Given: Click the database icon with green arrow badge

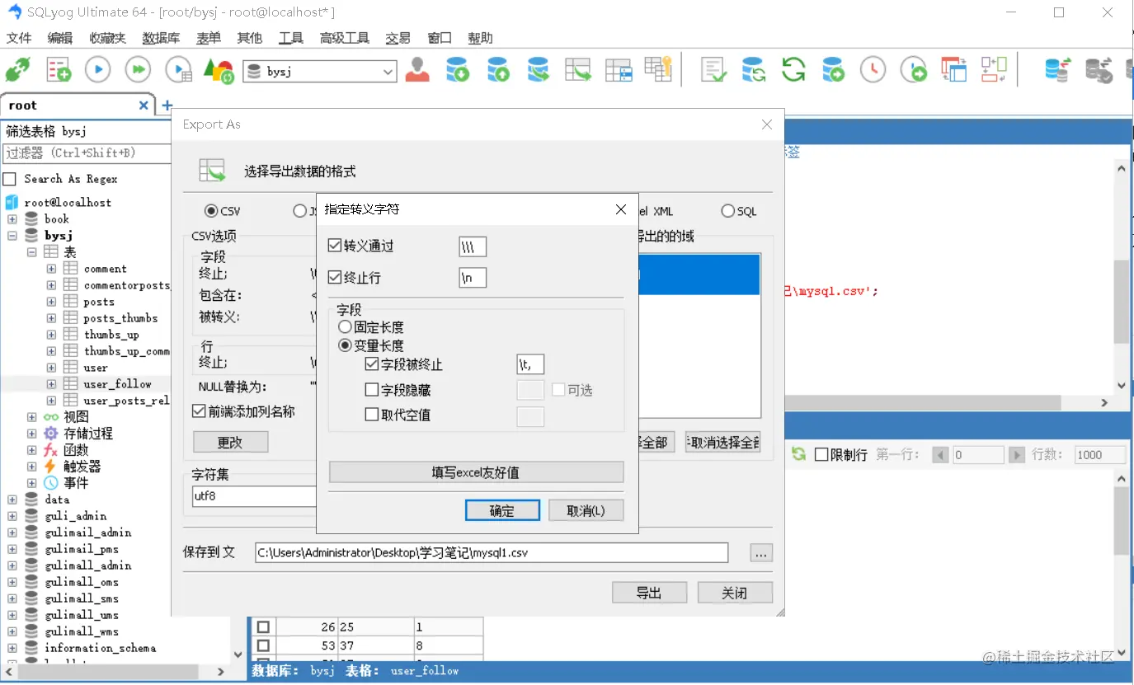Looking at the screenshot, I should click(834, 70).
